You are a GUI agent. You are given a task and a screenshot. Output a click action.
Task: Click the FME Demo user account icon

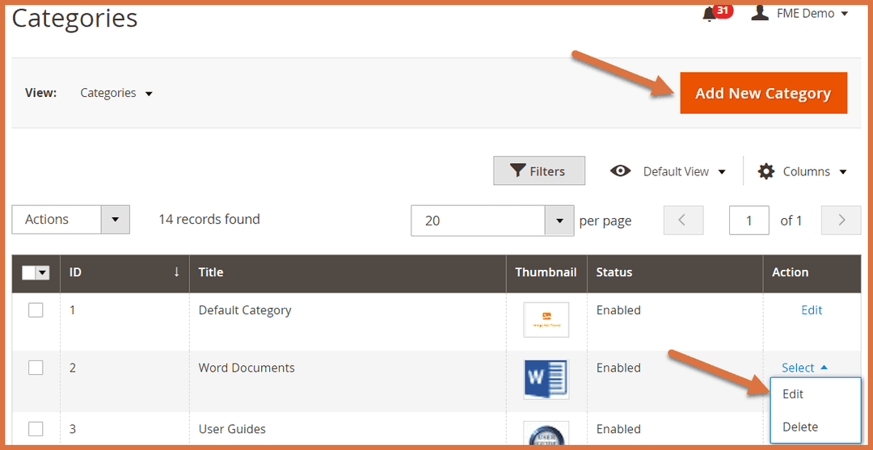tap(759, 13)
